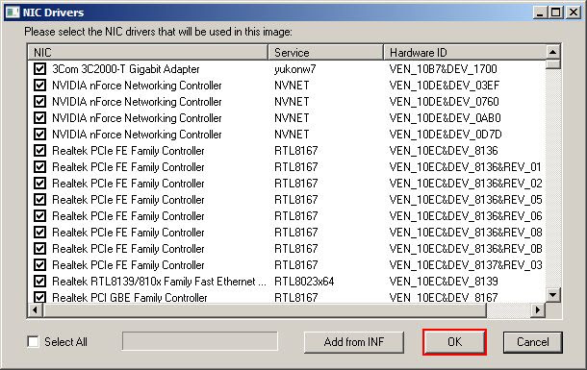Click Realtek PCIe FE name in REV_06 row
Screen dimensions: 587x370
[128, 216]
